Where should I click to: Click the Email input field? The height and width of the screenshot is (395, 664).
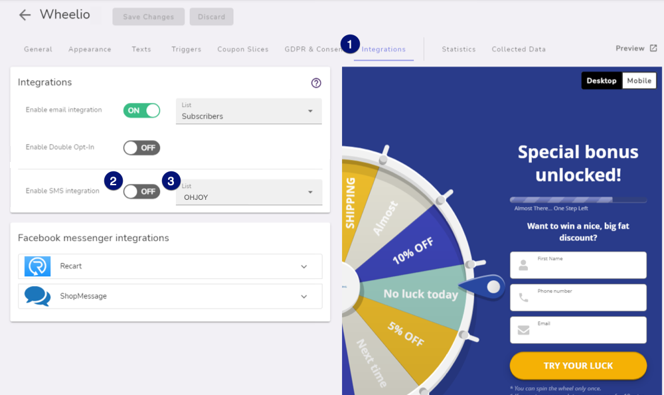(578, 330)
